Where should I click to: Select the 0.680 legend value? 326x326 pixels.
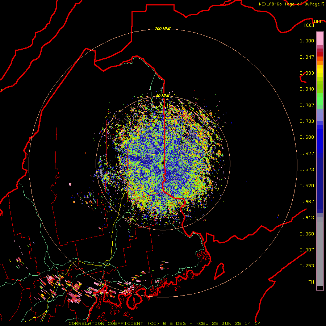(x=307, y=137)
